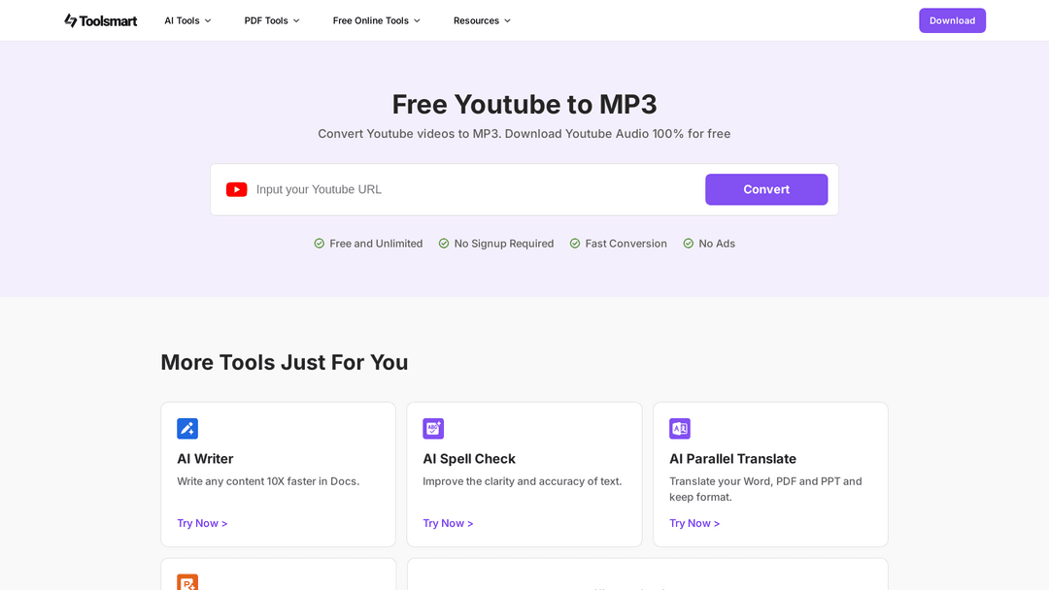Viewport: 1049px width, 590px height.
Task: Click Try Now under AI Spell Check
Action: click(448, 523)
